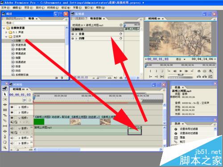The image size is (223, 167).
Task: Toggle Safe Margins in program monitor
Action: [205, 71]
